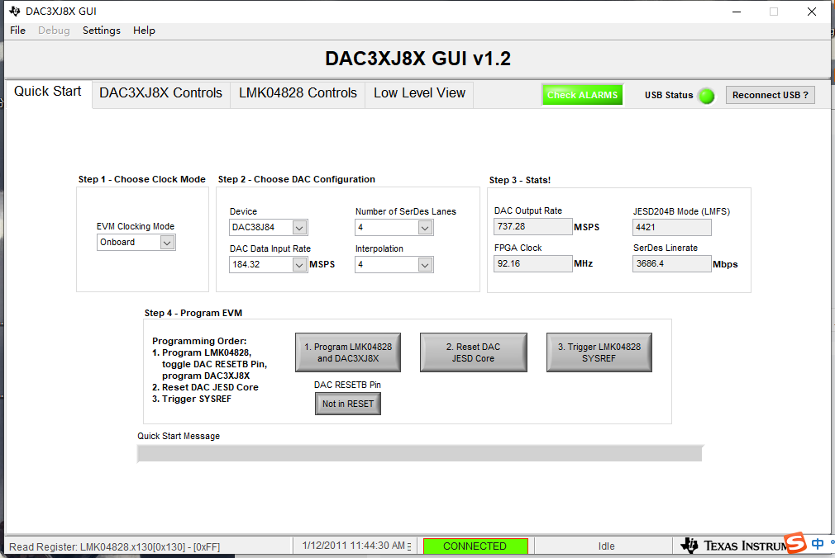Screen dimensions: 835x558
Task: Click the TI logo icon in the title bar
Action: [14, 12]
